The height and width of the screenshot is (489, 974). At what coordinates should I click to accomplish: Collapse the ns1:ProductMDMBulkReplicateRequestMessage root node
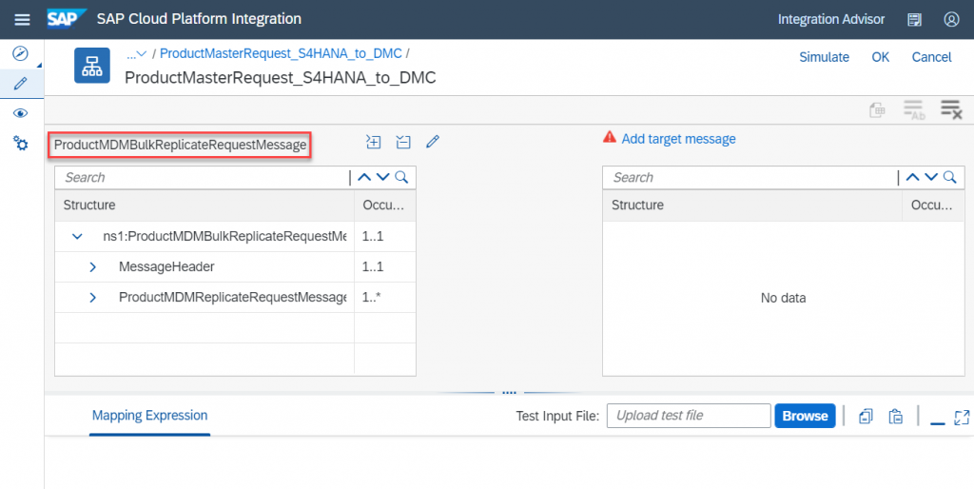[x=78, y=236]
